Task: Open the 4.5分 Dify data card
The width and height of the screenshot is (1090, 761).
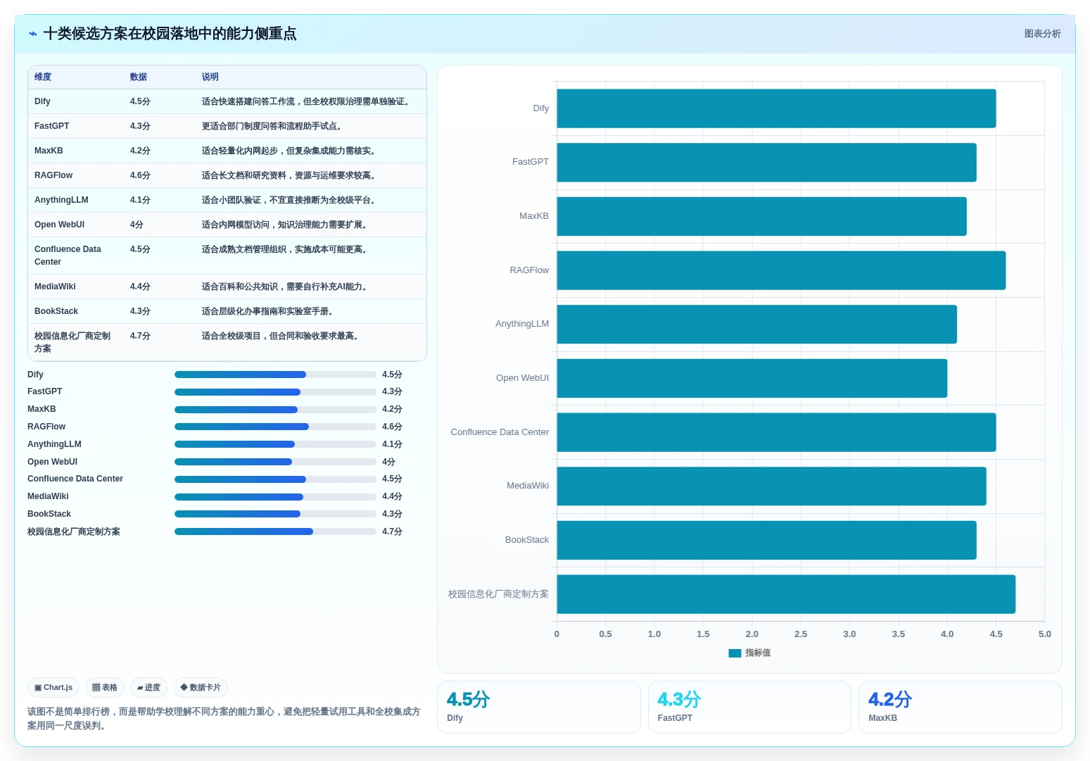Action: (539, 707)
